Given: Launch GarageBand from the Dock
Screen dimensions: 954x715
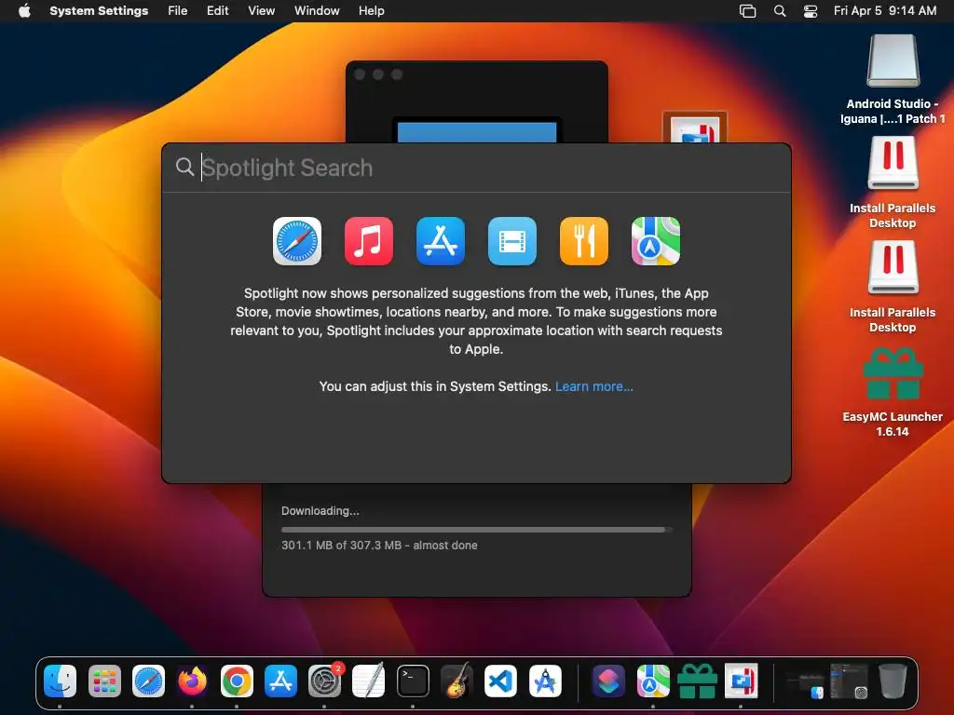Looking at the screenshot, I should (x=457, y=681).
